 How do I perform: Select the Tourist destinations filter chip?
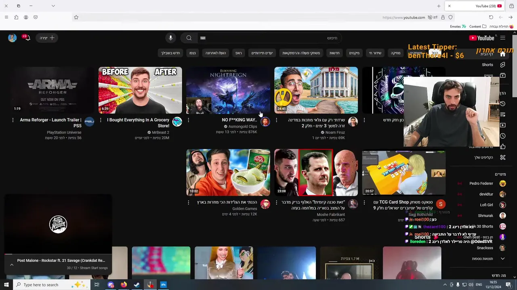coord(262,53)
